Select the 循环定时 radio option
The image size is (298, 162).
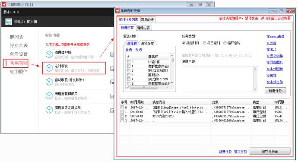225,43
